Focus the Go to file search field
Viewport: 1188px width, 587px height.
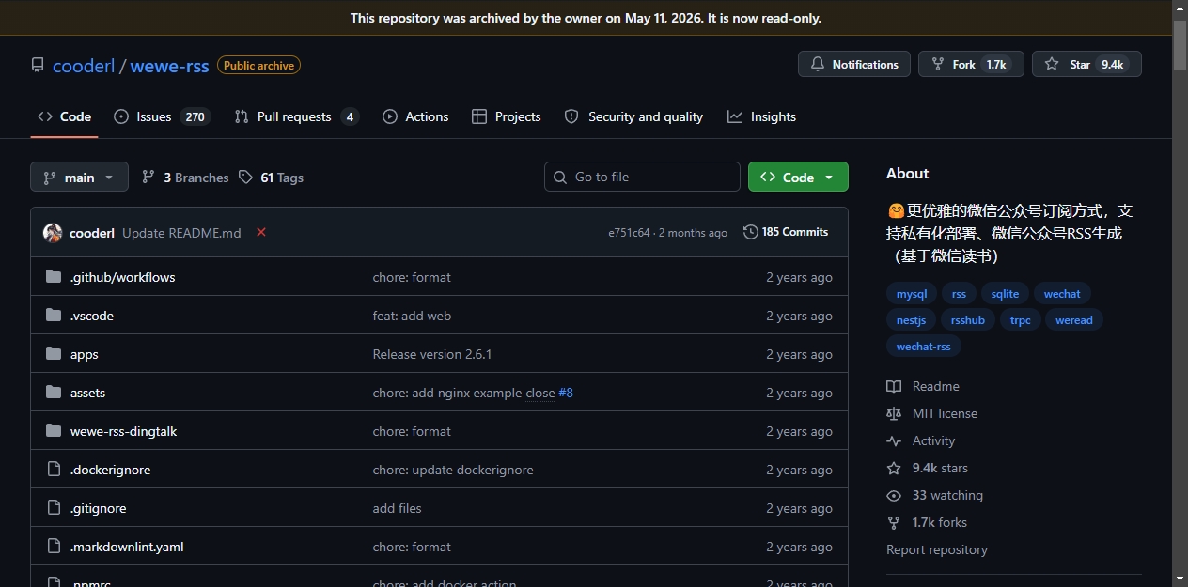[642, 177]
